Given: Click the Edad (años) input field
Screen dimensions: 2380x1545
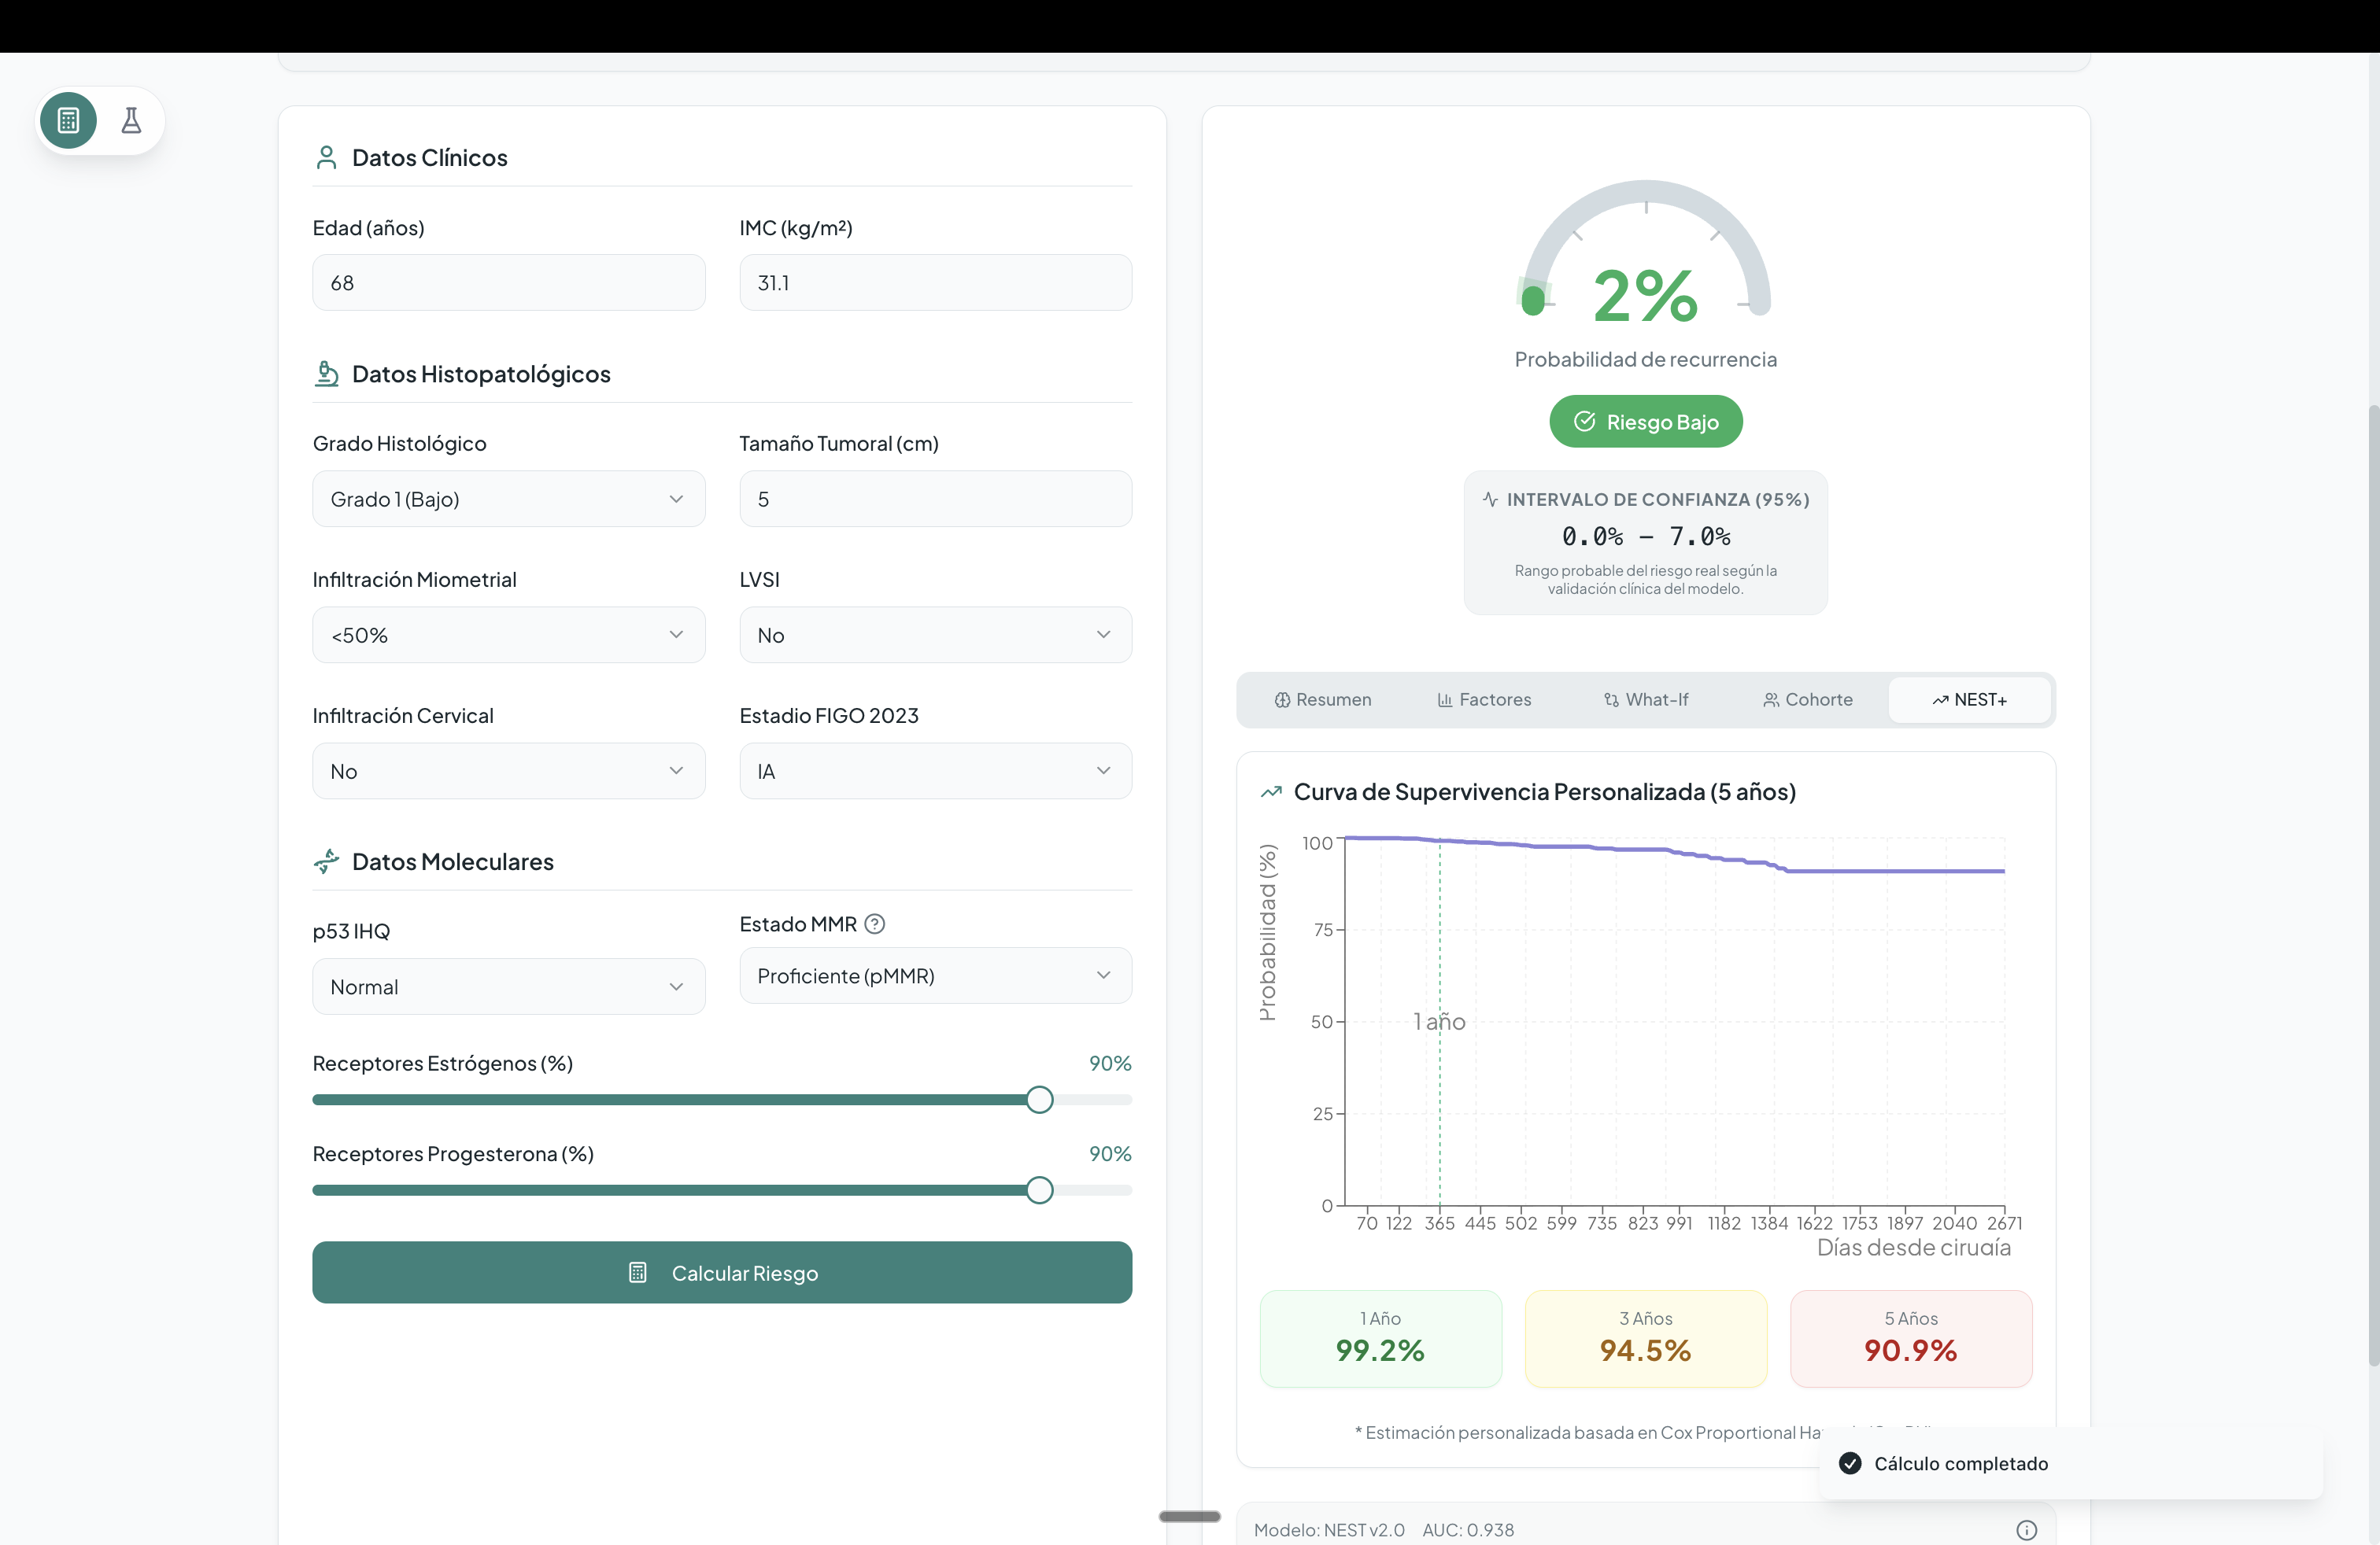Looking at the screenshot, I should [x=508, y=283].
